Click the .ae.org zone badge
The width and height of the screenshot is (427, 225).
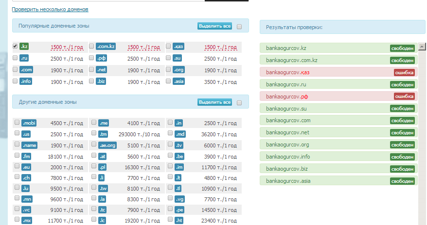point(107,145)
